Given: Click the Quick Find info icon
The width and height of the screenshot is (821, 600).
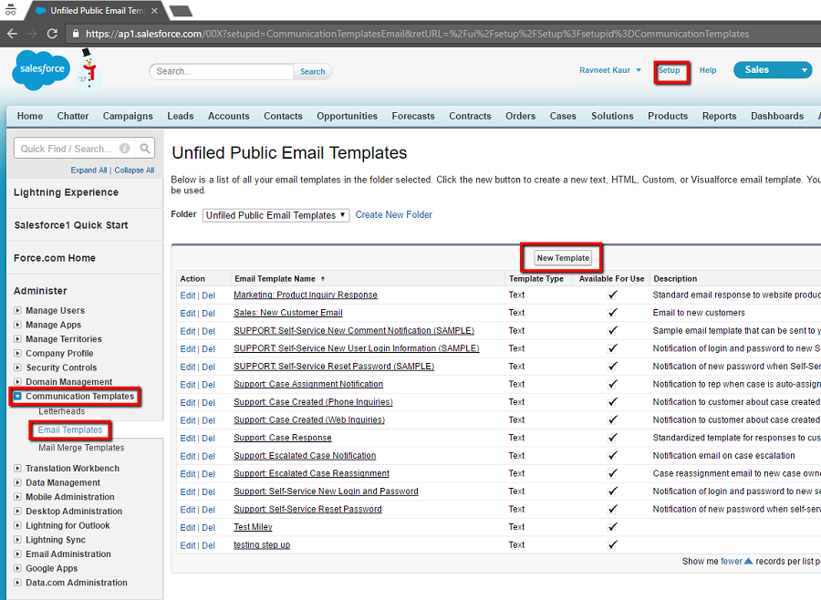Looking at the screenshot, I should point(125,149).
